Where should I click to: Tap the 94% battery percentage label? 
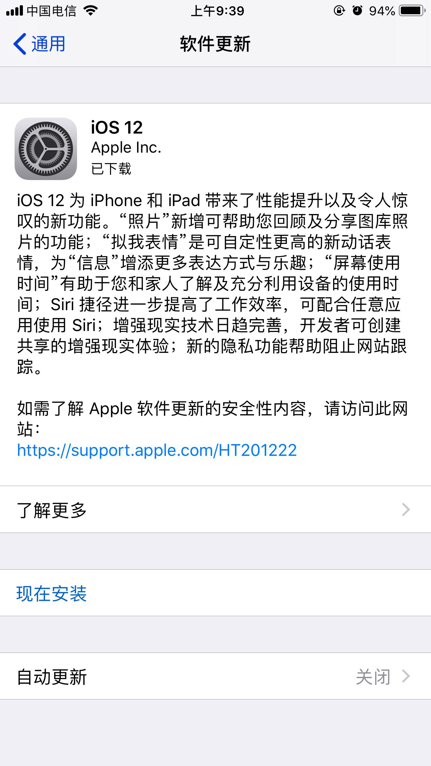[x=382, y=11]
